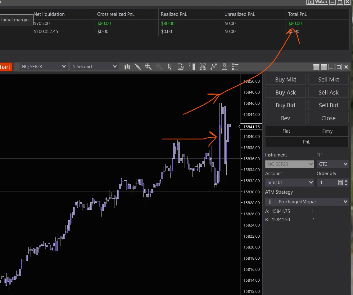
Task: Click the ATM Strategy info icon
Action: (x=270, y=202)
